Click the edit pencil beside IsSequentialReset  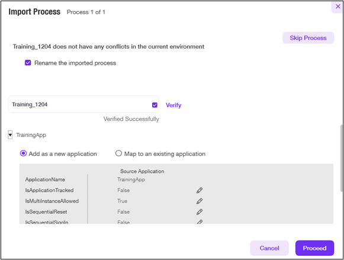point(200,211)
